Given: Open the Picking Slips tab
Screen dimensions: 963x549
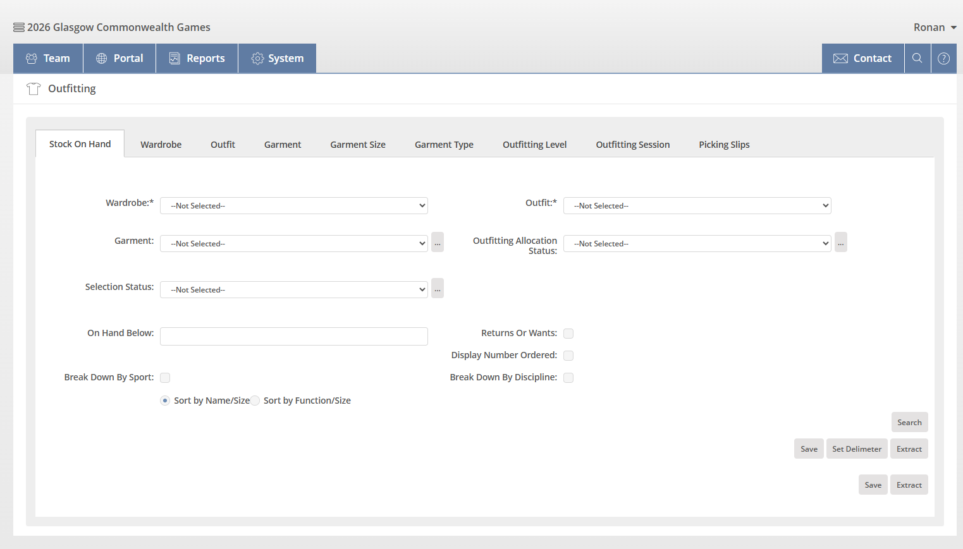Looking at the screenshot, I should pos(724,145).
